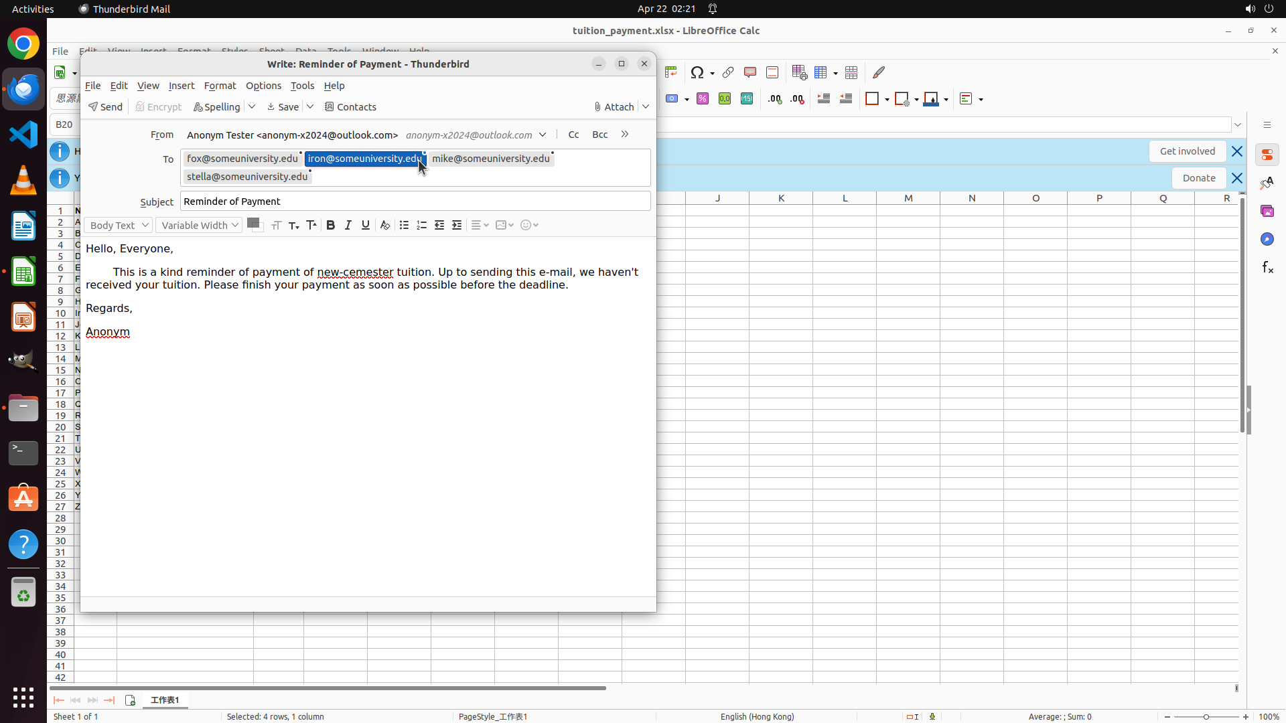1286x723 pixels.
Task: Click the remove text styling icon
Action: pyautogui.click(x=384, y=226)
